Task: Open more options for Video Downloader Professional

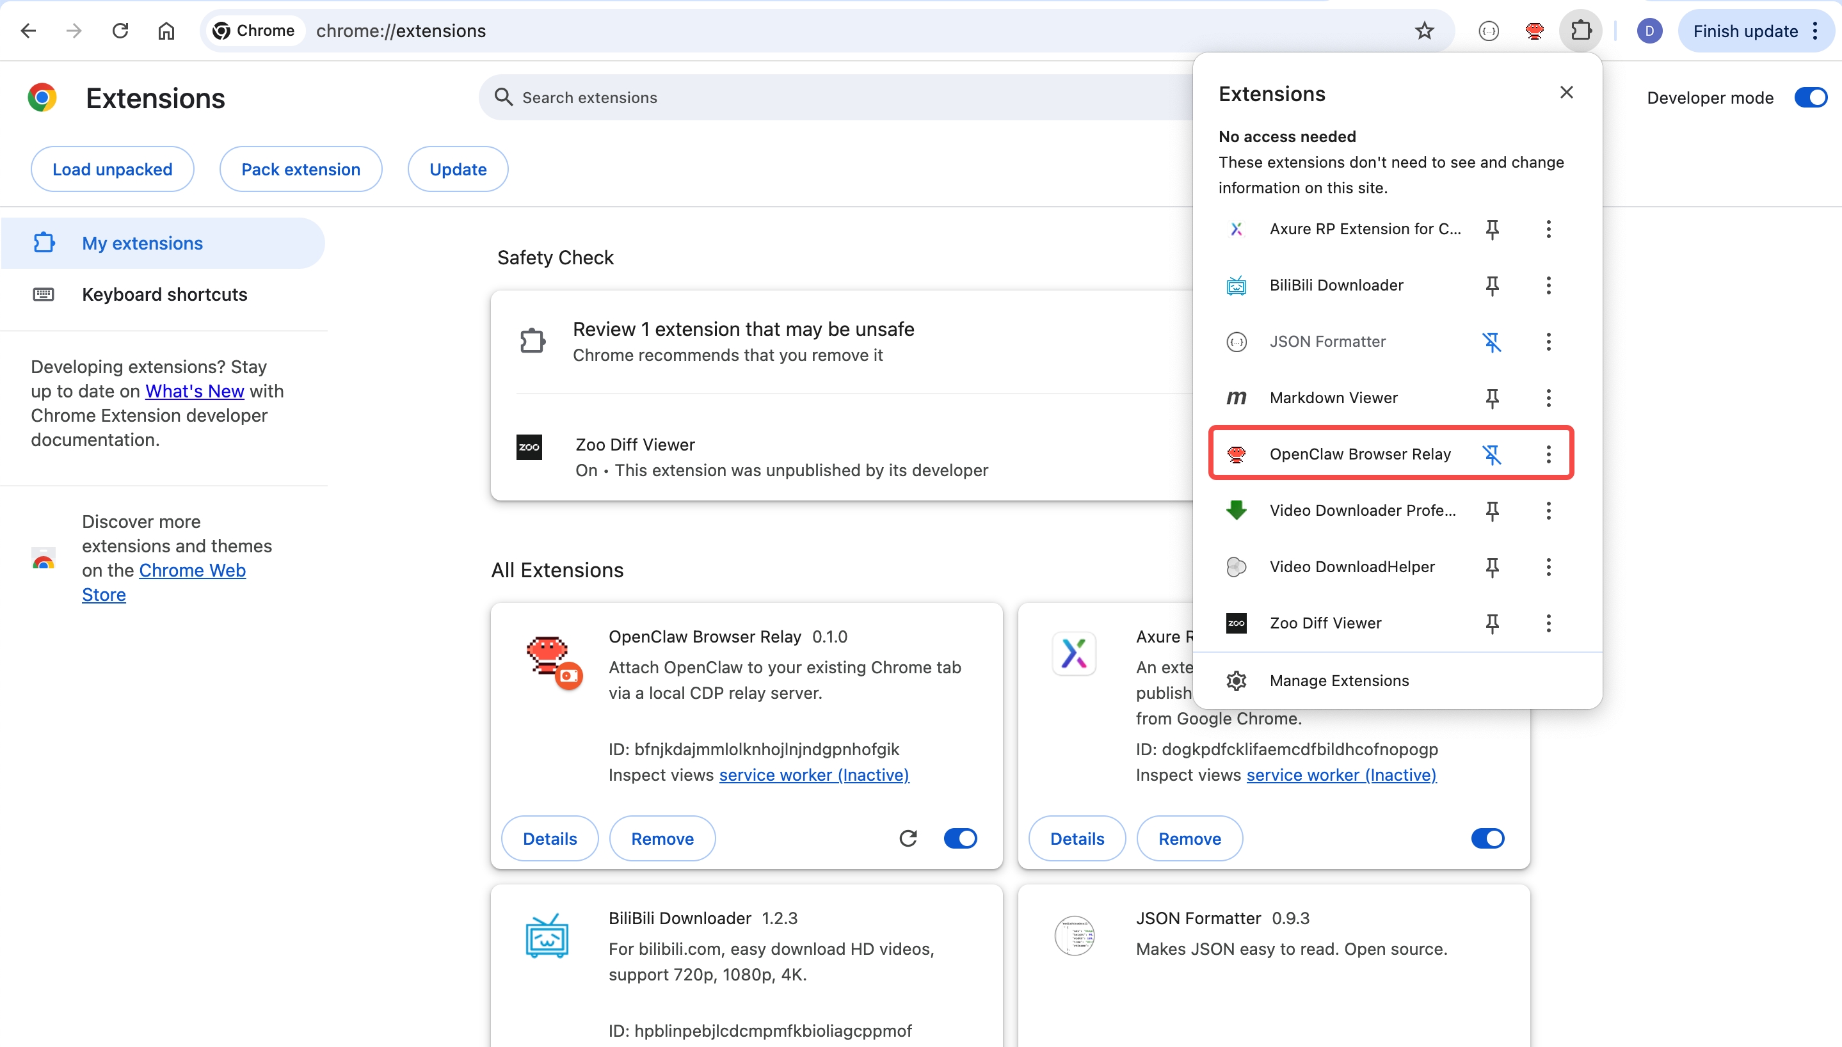Action: click(x=1549, y=511)
